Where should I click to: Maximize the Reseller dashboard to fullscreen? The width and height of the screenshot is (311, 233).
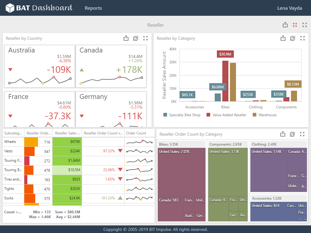coord(304,25)
